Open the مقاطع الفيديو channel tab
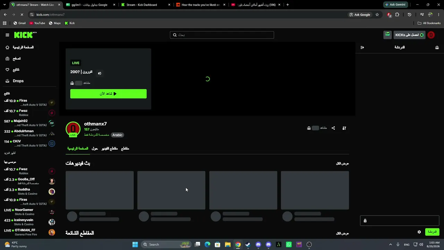The width and height of the screenshot is (444, 250). (110, 149)
